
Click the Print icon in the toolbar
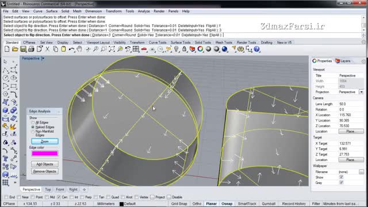coord(31,49)
